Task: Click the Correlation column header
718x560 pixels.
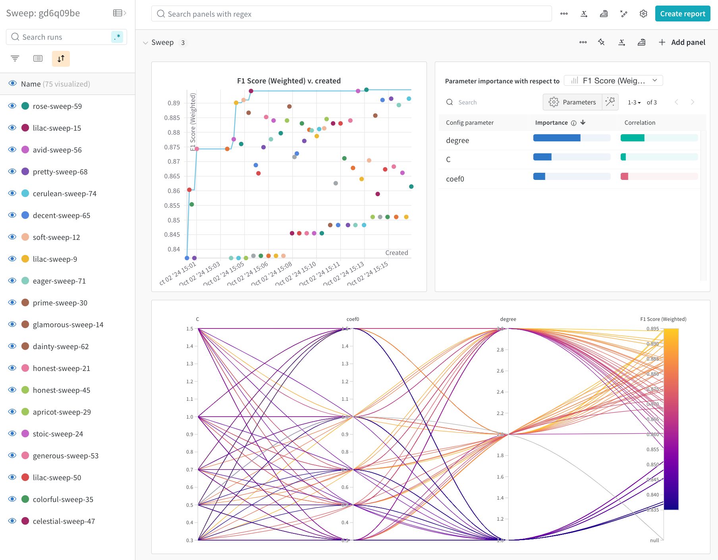Action: pos(639,123)
